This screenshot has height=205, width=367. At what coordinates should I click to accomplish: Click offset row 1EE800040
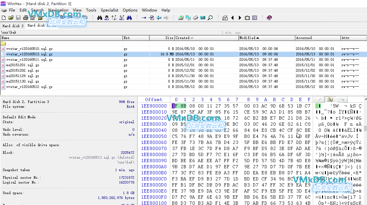coord(154,130)
